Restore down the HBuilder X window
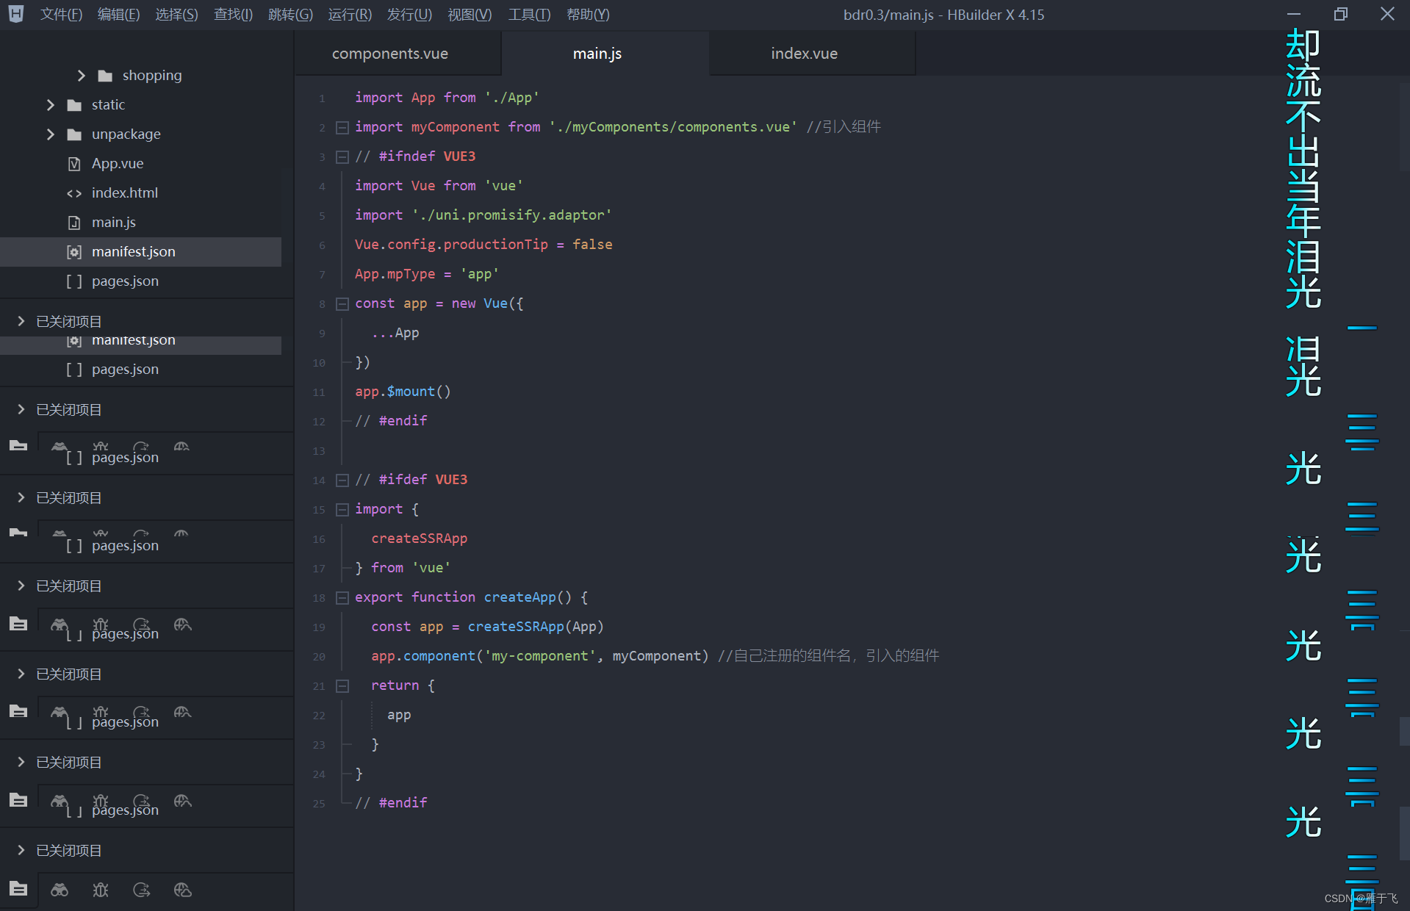Image resolution: width=1410 pixels, height=911 pixels. (1341, 14)
